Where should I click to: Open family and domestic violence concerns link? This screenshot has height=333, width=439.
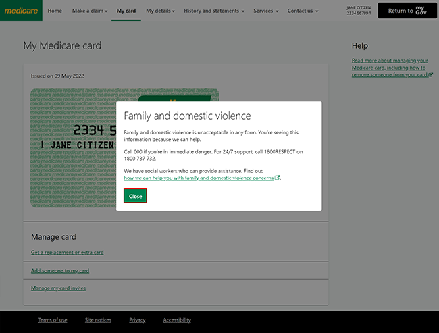[199, 178]
